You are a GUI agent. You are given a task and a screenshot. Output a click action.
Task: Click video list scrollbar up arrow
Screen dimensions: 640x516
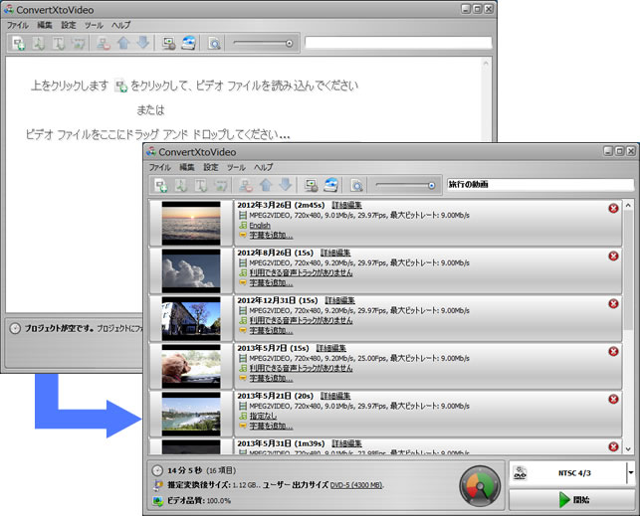(628, 206)
